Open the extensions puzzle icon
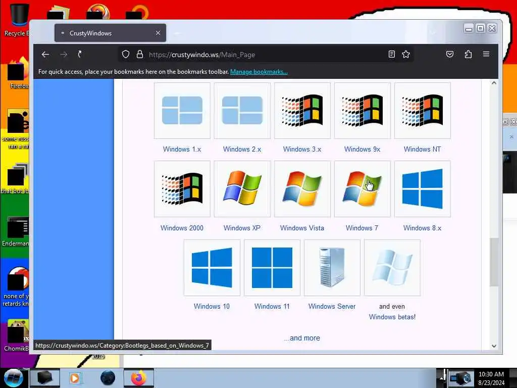Viewport: 517px width, 388px height. click(x=468, y=54)
